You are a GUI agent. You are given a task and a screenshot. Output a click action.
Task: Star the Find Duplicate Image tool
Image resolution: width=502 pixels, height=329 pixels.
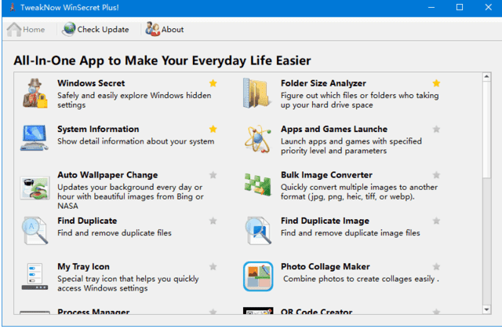pos(436,221)
